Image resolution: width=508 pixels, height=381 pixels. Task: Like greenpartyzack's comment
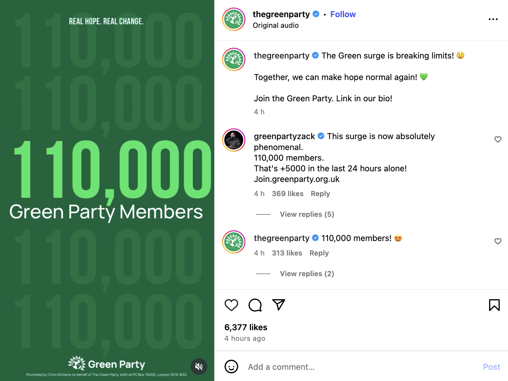coord(498,139)
